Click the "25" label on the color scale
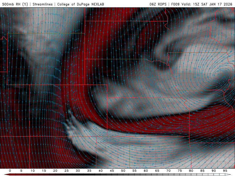 pos(66,171)
